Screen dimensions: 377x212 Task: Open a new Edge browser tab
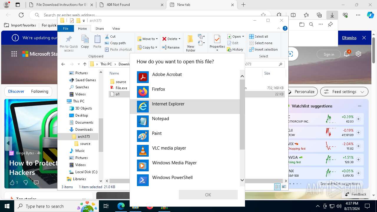(x=243, y=5)
